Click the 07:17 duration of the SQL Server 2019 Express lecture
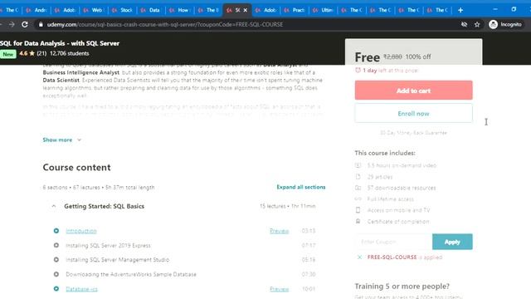 pyautogui.click(x=308, y=246)
